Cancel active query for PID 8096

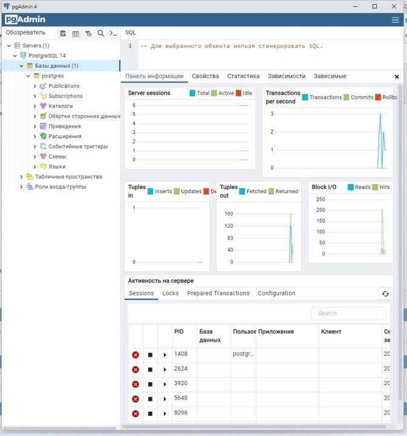[x=150, y=414]
